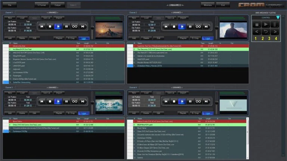Toggle the Loop button on Channel 1

tap(84, 38)
